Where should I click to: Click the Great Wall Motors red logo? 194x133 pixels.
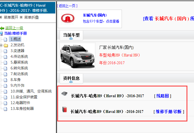click(68, 18)
